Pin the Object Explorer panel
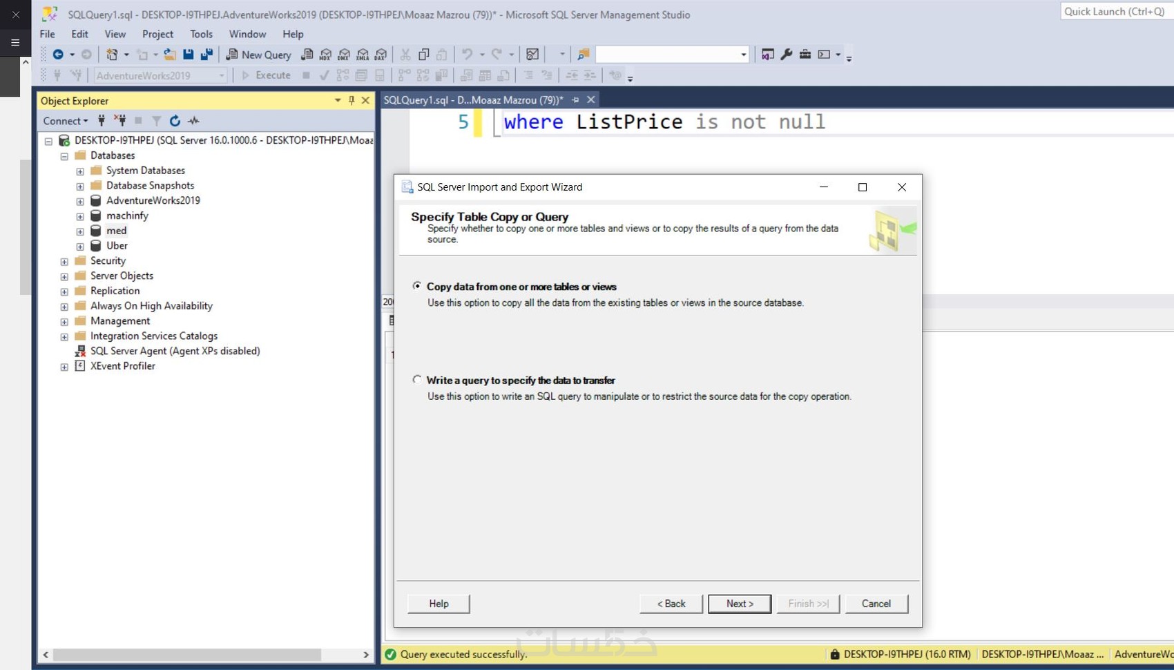 pos(352,101)
